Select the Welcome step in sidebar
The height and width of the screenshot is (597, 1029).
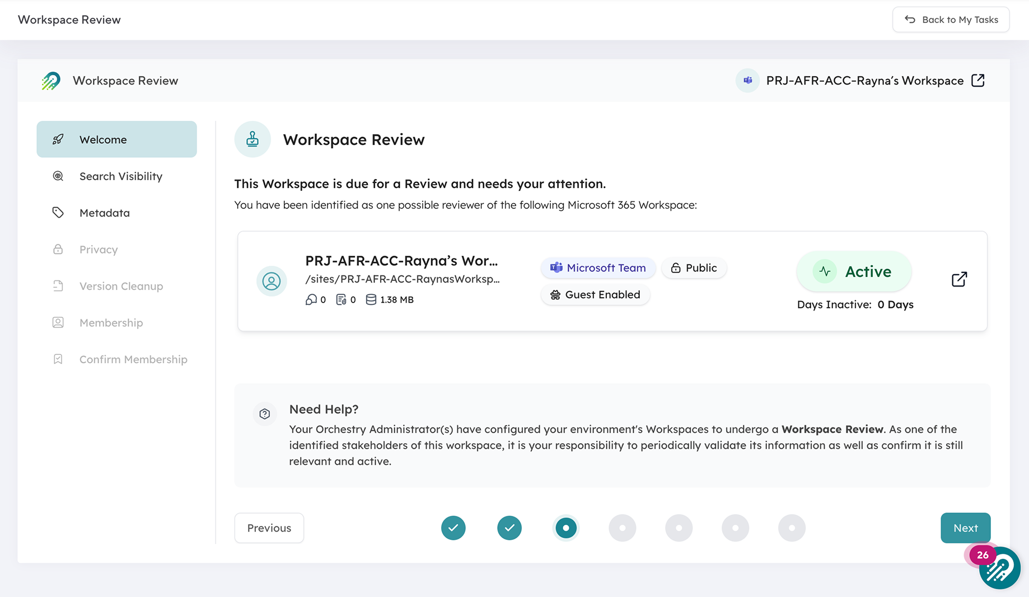point(116,139)
